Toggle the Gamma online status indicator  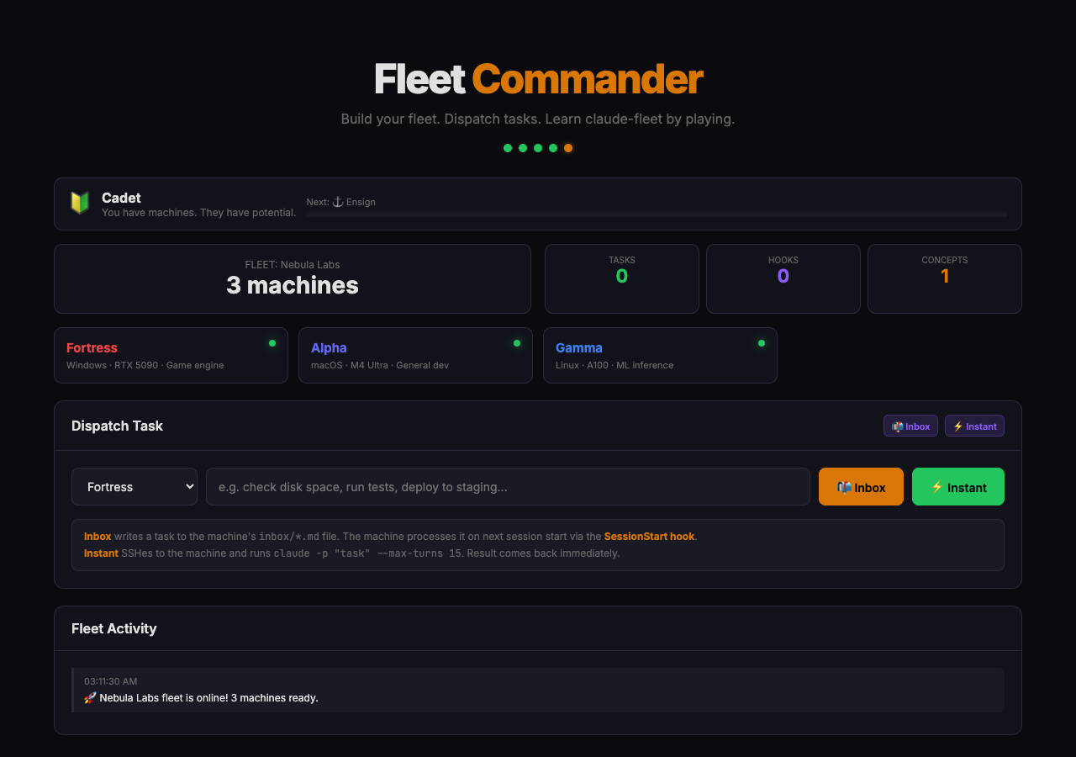click(761, 343)
